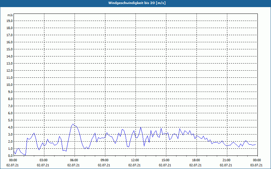Select the '09:00' time label

[x=105, y=160]
